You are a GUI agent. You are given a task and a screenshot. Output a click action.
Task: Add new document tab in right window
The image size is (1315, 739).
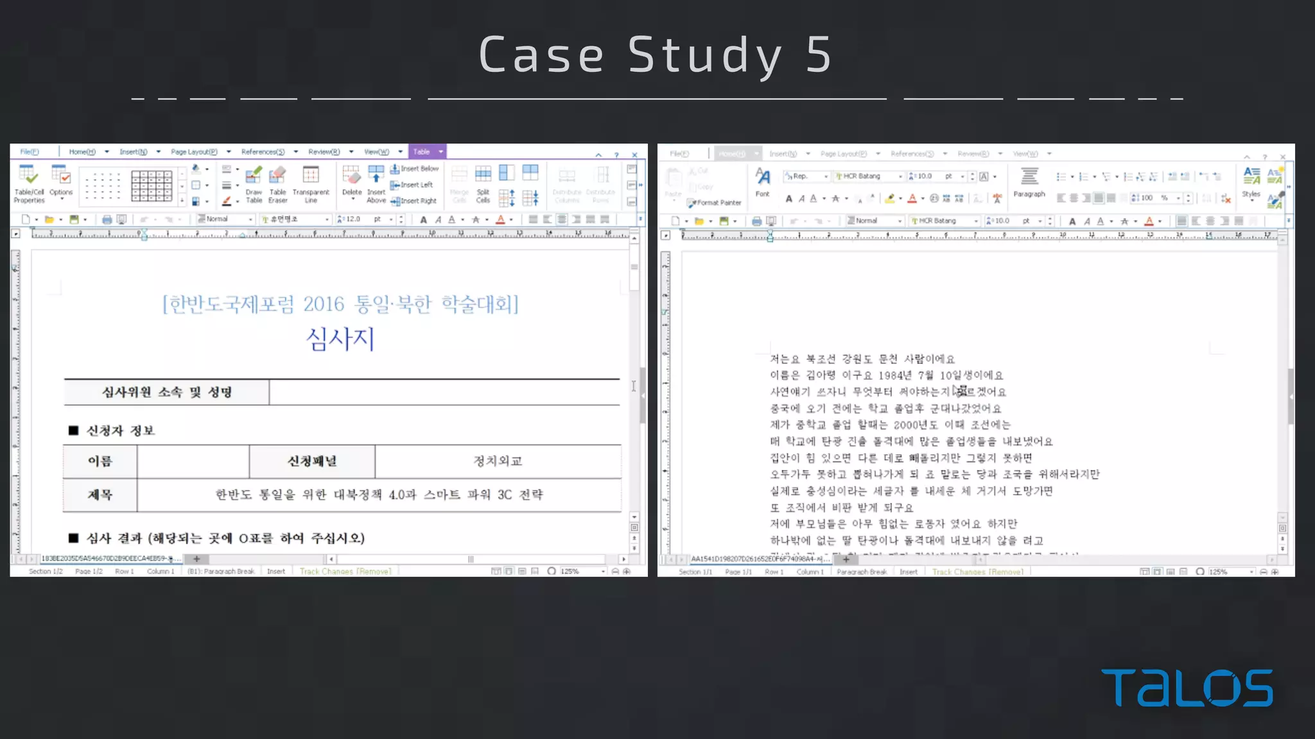(846, 559)
